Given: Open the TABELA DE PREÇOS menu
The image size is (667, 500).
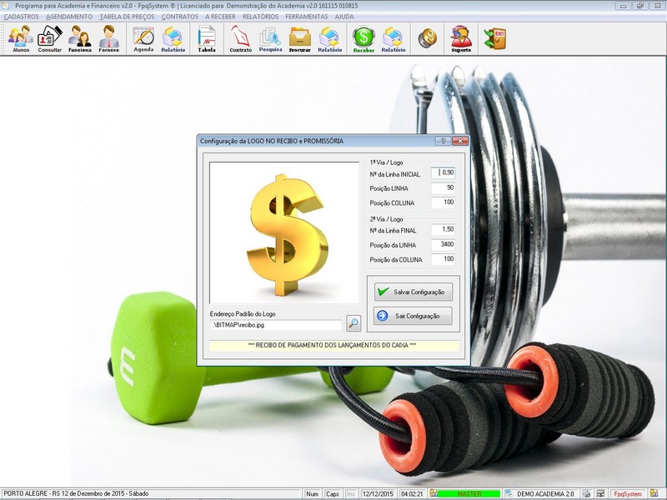Looking at the screenshot, I should click(x=127, y=17).
